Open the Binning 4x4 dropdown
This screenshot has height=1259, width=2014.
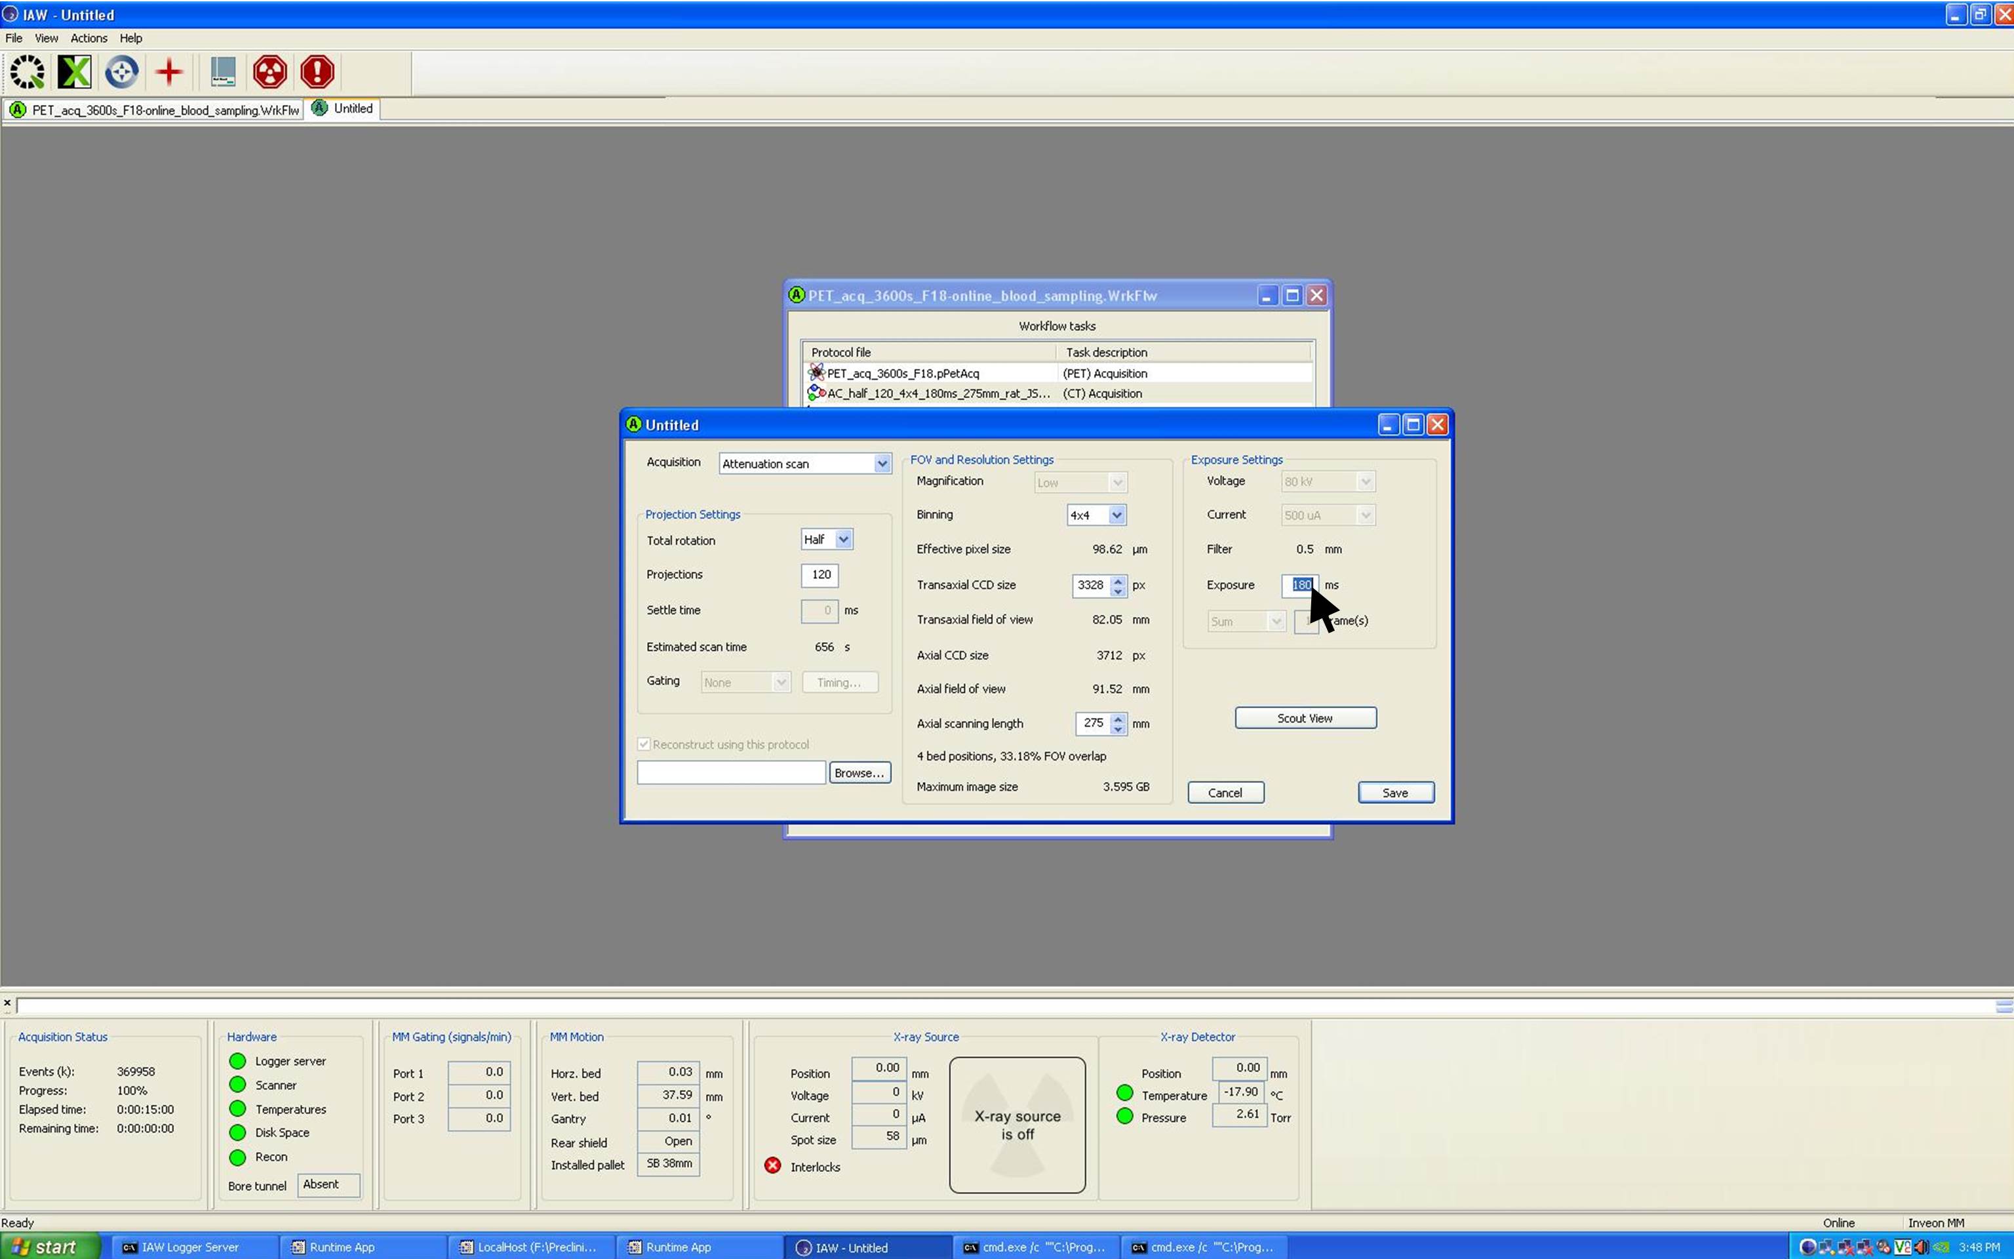(1116, 515)
